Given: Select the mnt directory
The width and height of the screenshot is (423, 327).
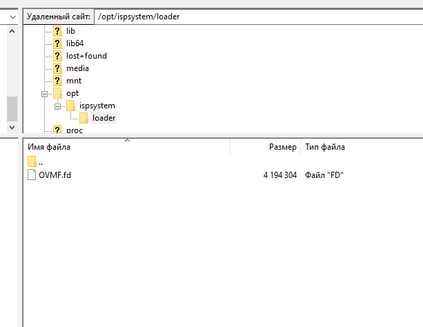Looking at the screenshot, I should click(x=74, y=81).
